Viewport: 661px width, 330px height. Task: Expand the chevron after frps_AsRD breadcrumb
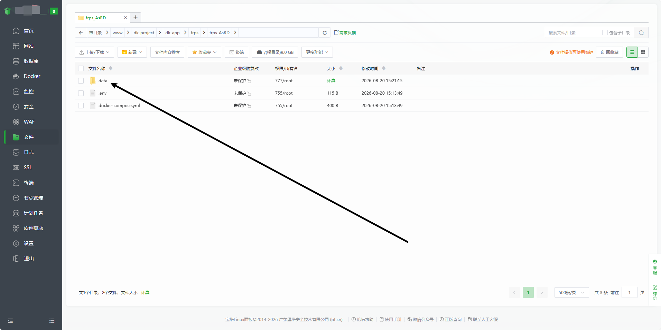235,32
